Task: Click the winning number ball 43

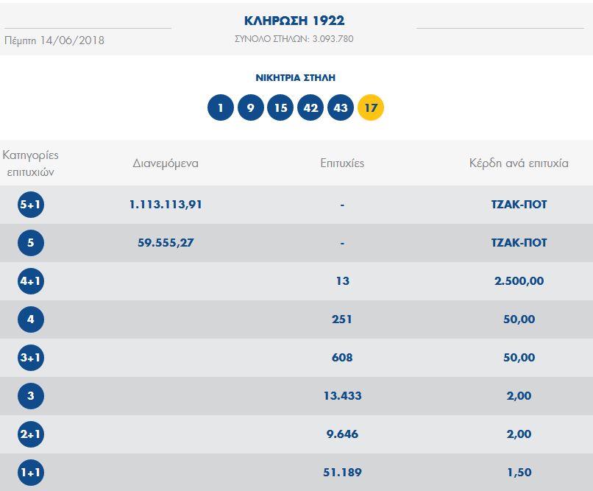Action: tap(341, 107)
